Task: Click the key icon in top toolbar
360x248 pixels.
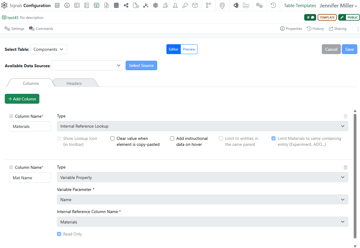Action: pyautogui.click(x=185, y=5)
